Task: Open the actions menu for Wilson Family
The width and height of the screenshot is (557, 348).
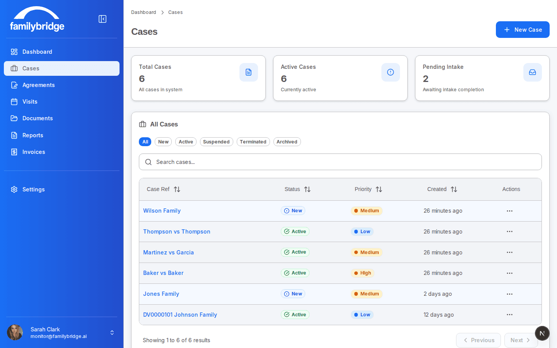Action: coord(509,211)
